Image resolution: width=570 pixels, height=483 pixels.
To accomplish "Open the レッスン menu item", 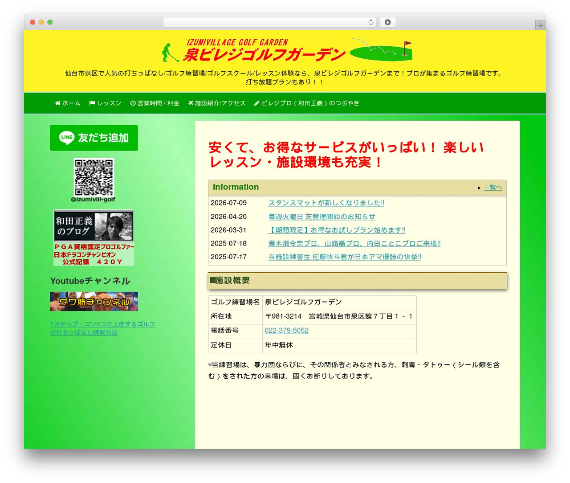I will tap(105, 103).
